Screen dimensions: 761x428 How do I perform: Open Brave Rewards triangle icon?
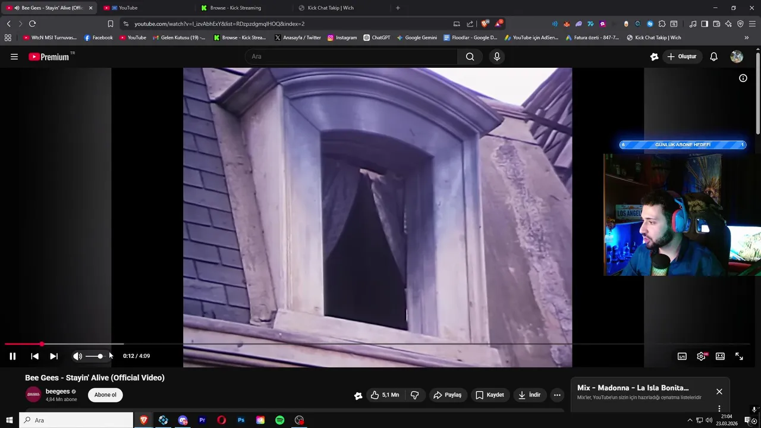coord(499,24)
